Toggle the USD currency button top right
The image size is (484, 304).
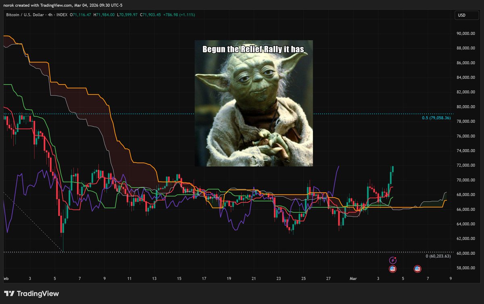click(466, 15)
